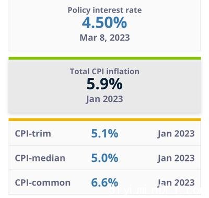Click the green bar above the CPI card
This screenshot has width=209, height=198.
pyautogui.click(x=104, y=59)
